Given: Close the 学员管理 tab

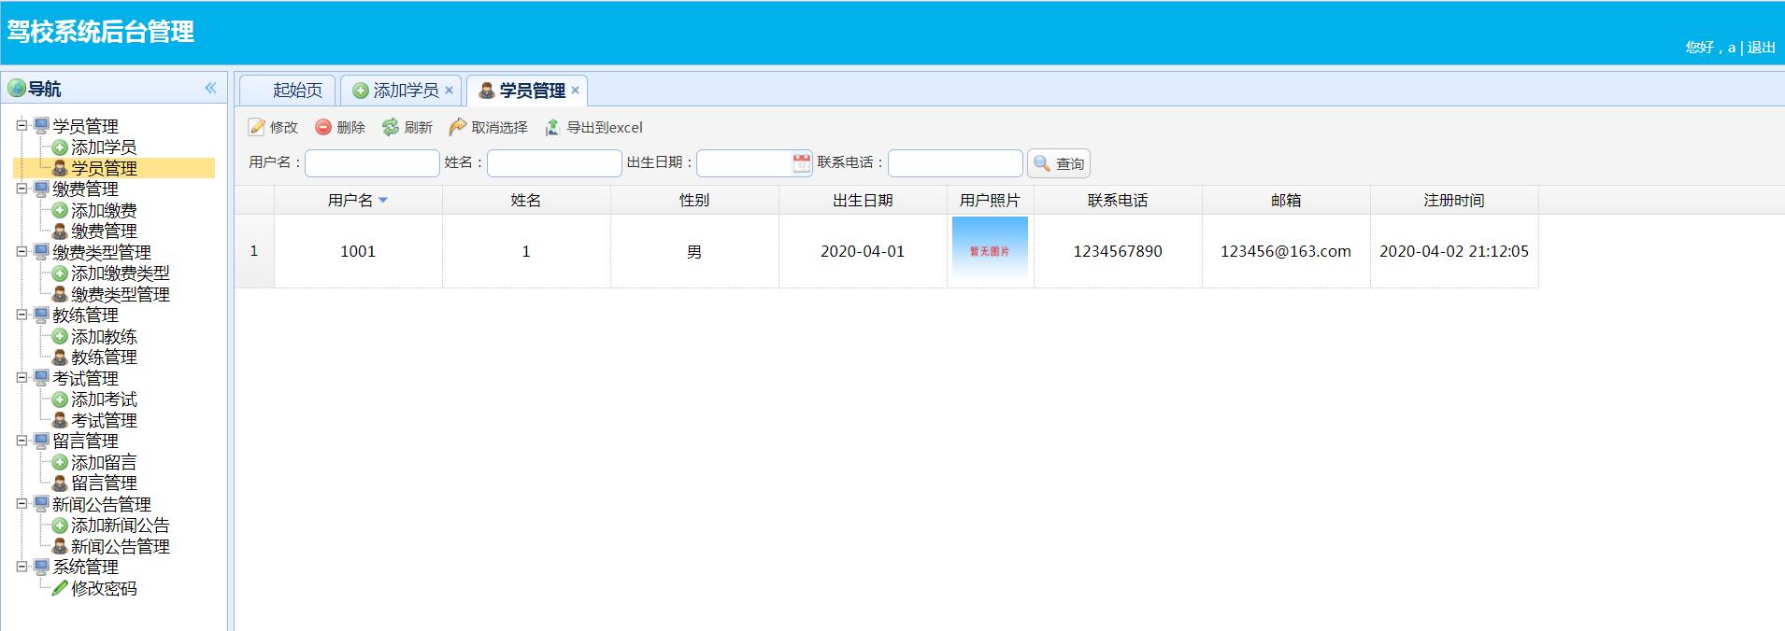Looking at the screenshot, I should (x=576, y=91).
